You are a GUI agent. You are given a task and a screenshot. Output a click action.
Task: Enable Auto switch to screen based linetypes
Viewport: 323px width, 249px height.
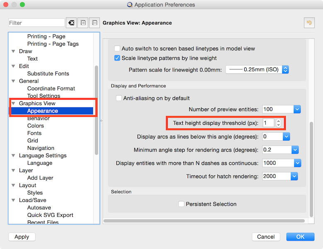117,48
